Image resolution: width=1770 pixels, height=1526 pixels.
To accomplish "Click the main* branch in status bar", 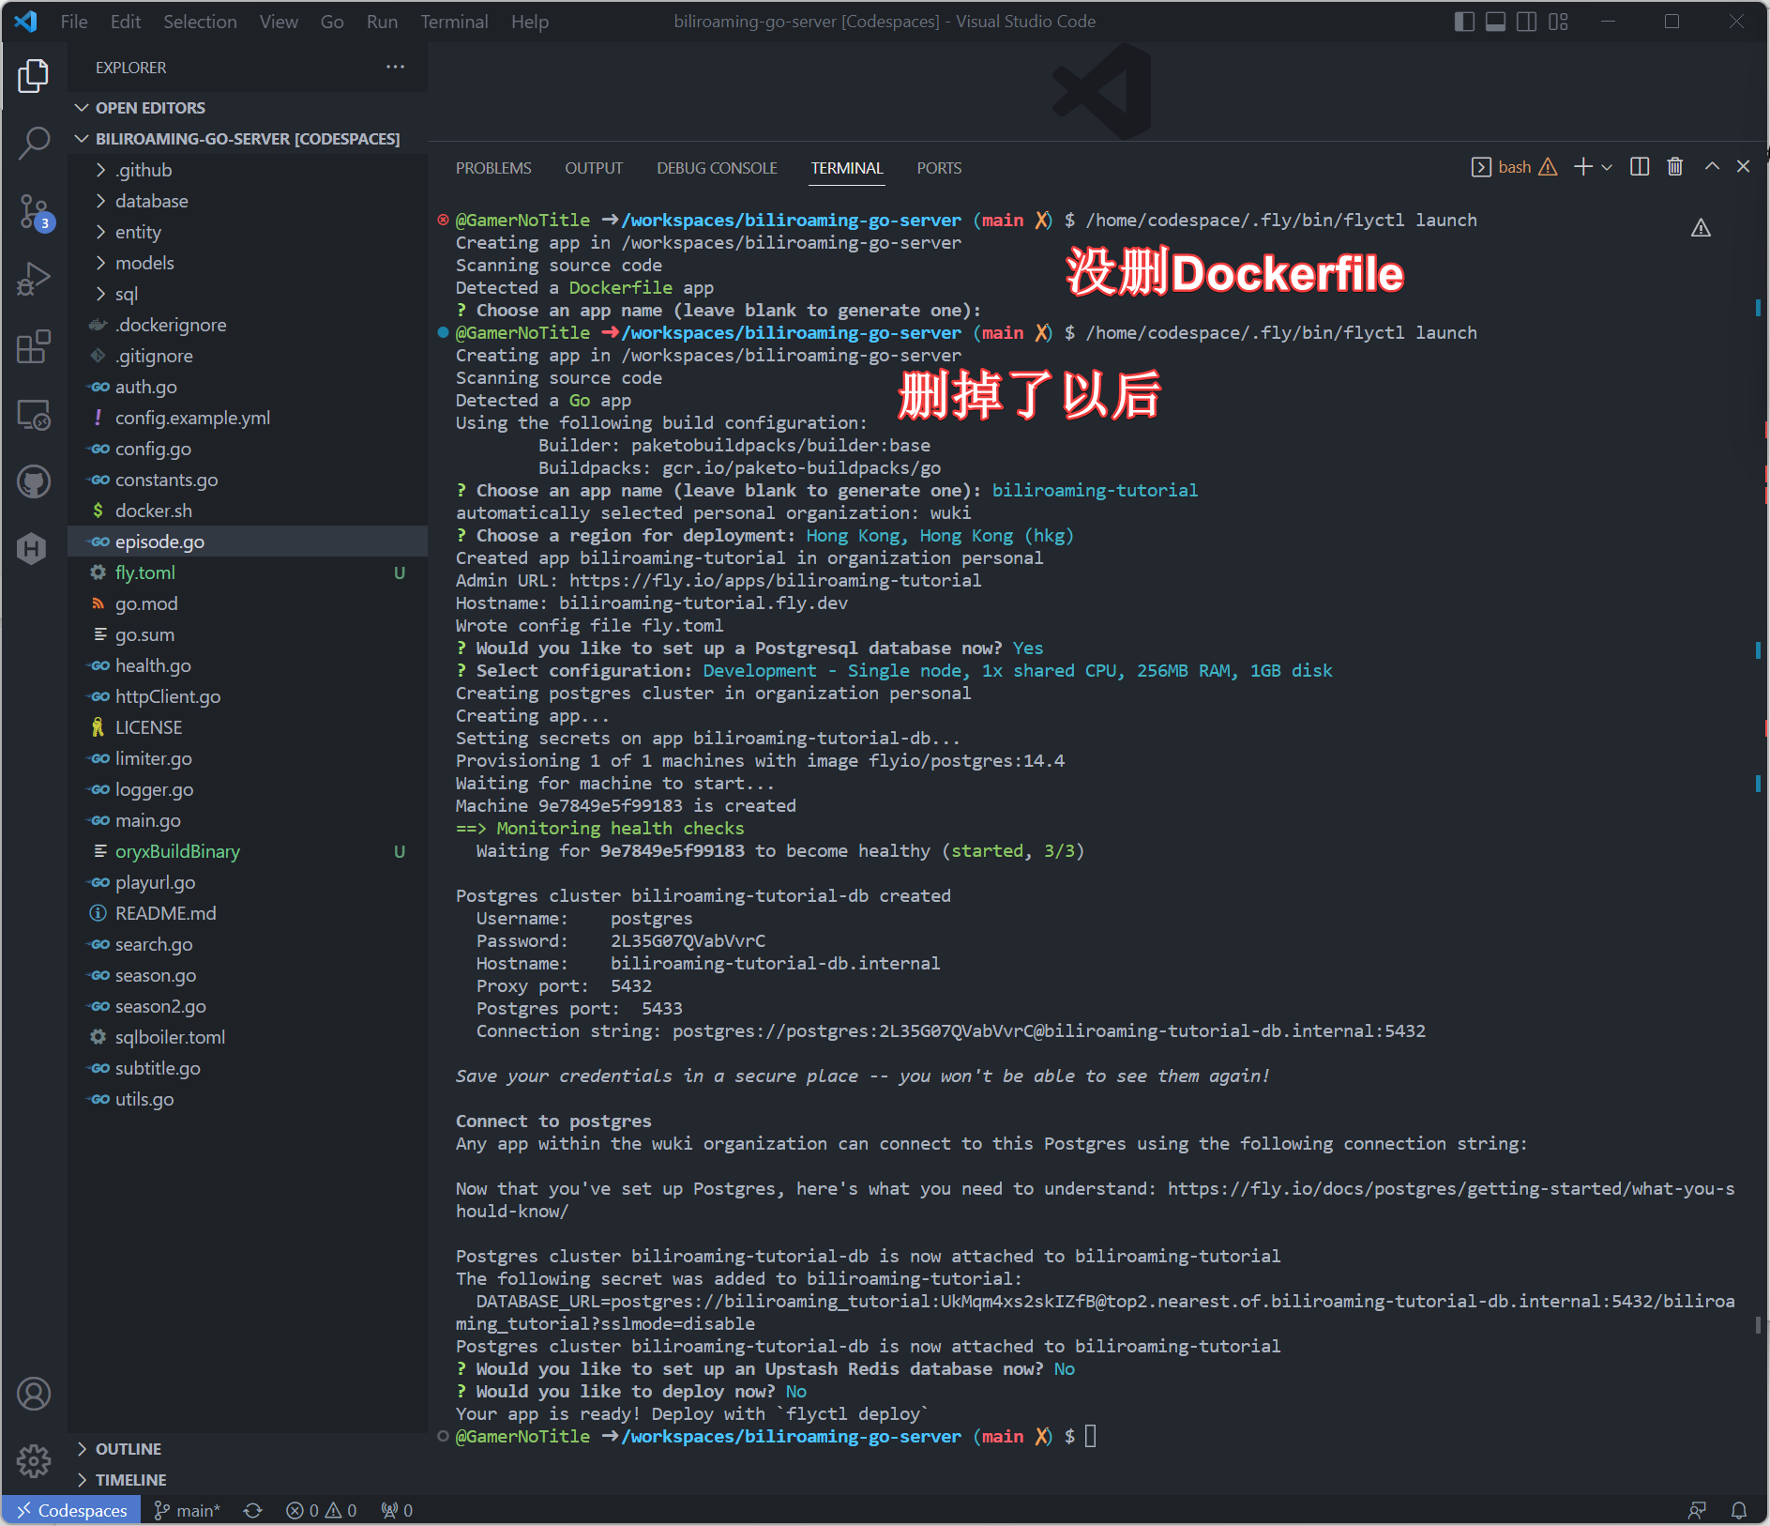I will tap(188, 1510).
